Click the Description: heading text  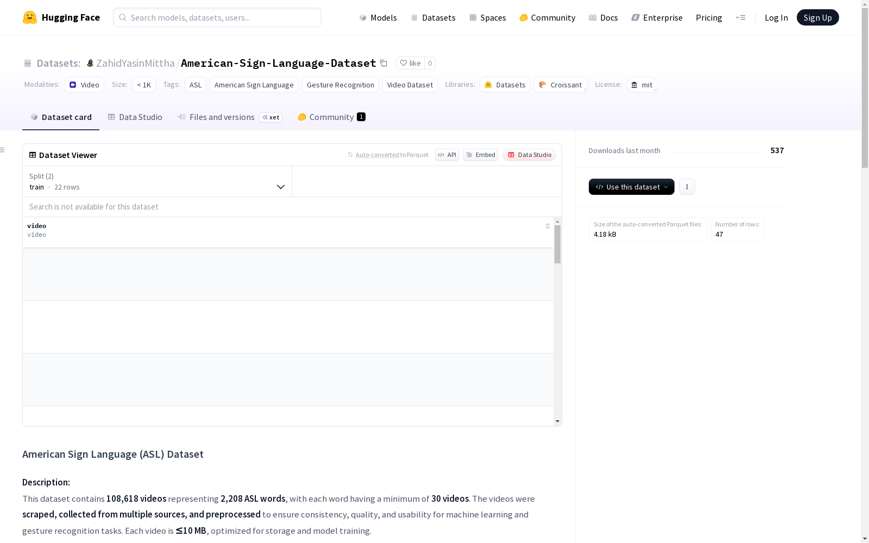pyautogui.click(x=46, y=482)
